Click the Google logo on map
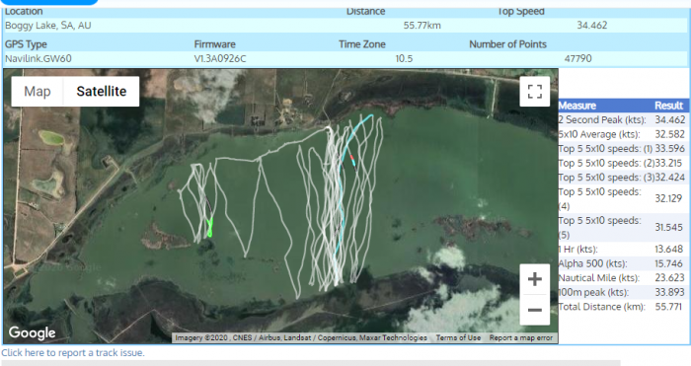Image resolution: width=691 pixels, height=366 pixels. pos(33,332)
